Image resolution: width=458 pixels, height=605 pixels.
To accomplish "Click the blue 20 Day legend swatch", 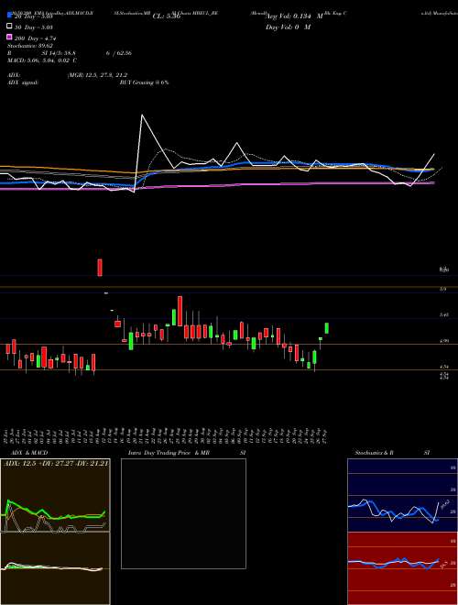I will (x=10, y=16).
